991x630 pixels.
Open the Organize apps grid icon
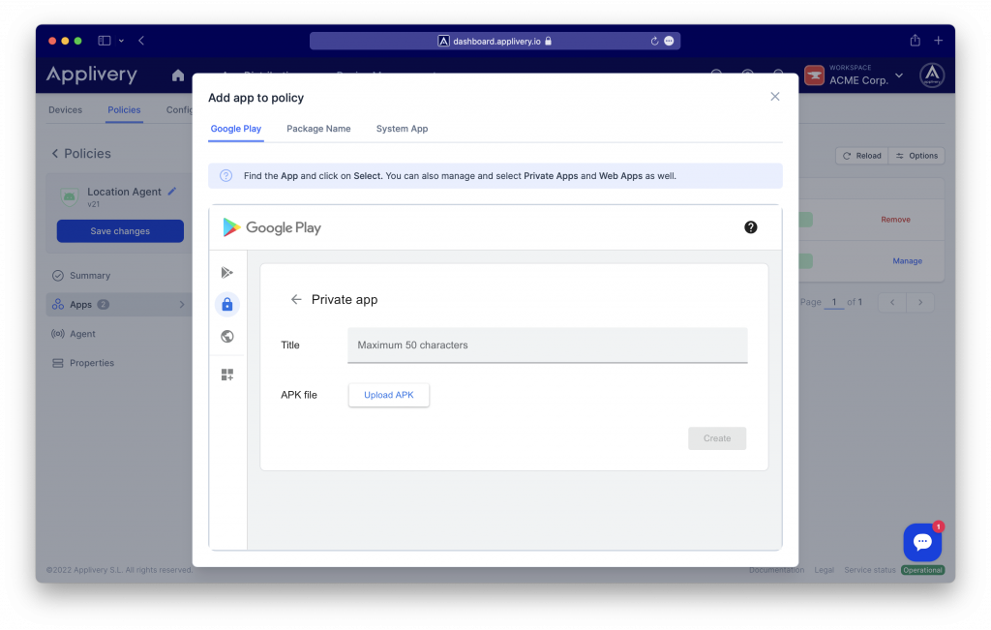(x=226, y=375)
